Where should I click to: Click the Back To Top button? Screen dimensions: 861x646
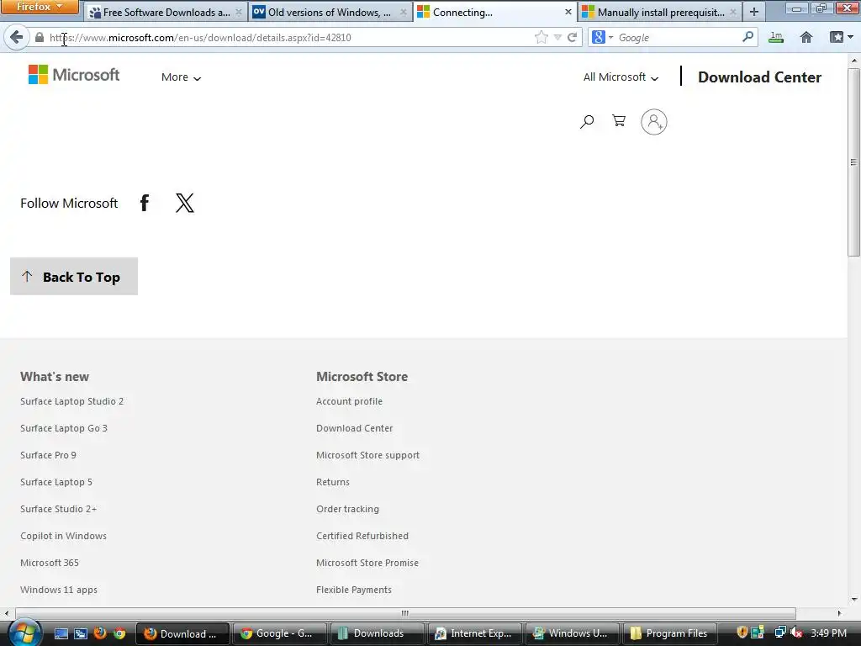pyautogui.click(x=74, y=276)
